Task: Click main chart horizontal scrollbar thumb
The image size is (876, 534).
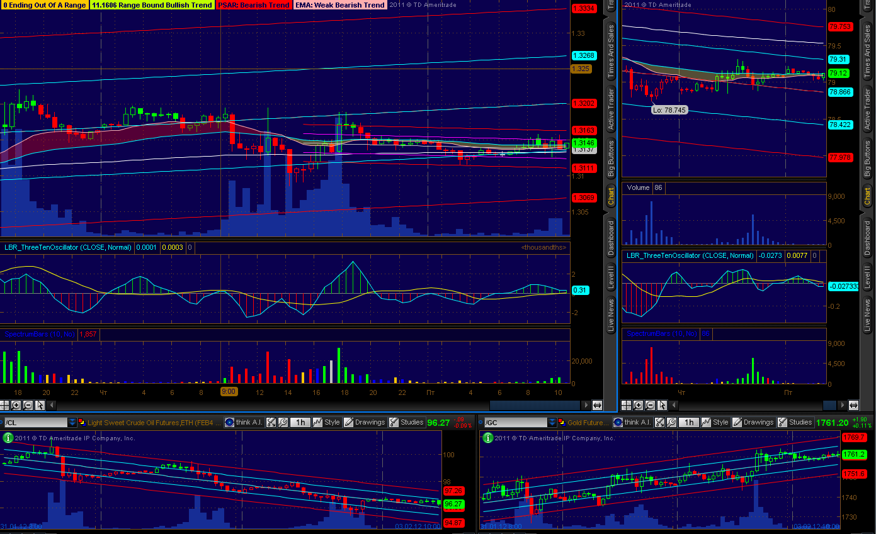Action: pos(535,405)
